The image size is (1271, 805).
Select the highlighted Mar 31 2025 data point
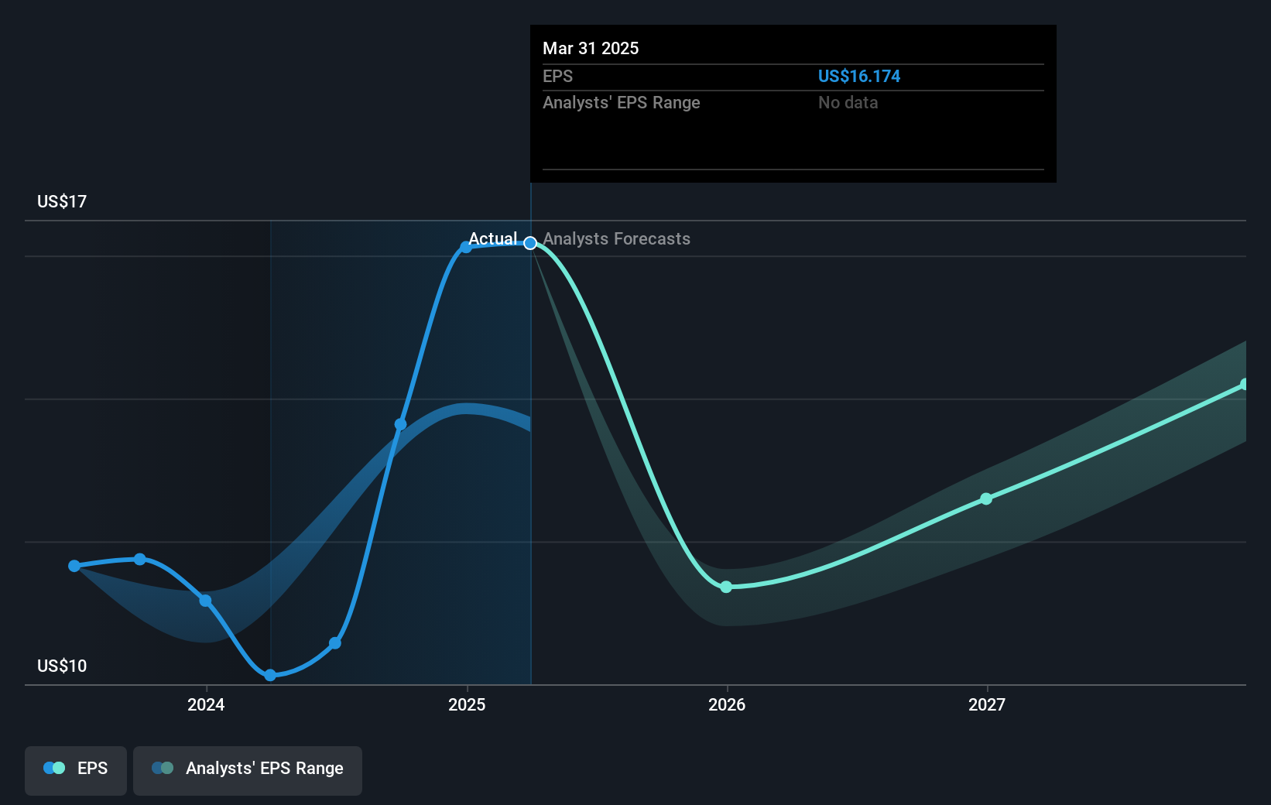pyautogui.click(x=530, y=243)
